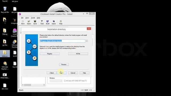Image resolution: width=171 pixels, height=96 pixels.
Task: Click the INI file button
Action: [x=78, y=54]
